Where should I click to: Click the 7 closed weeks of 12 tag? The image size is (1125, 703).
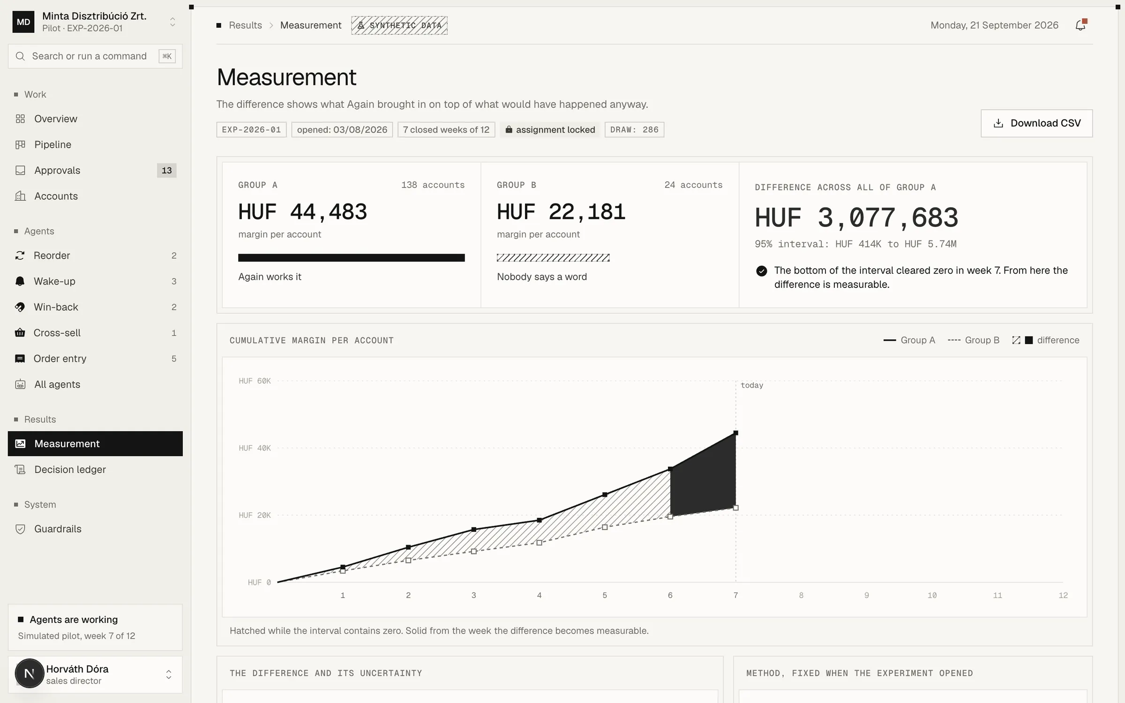coord(446,130)
